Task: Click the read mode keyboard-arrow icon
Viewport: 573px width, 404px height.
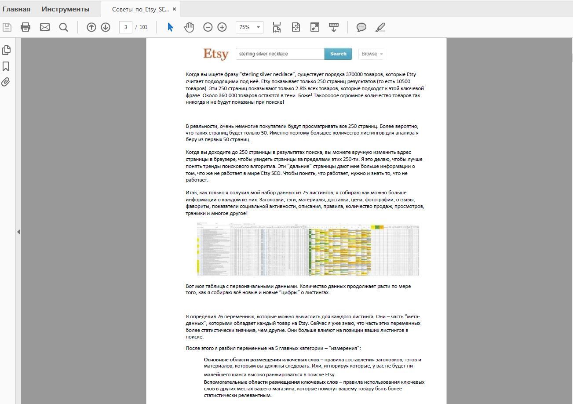Action: pyautogui.click(x=334, y=27)
